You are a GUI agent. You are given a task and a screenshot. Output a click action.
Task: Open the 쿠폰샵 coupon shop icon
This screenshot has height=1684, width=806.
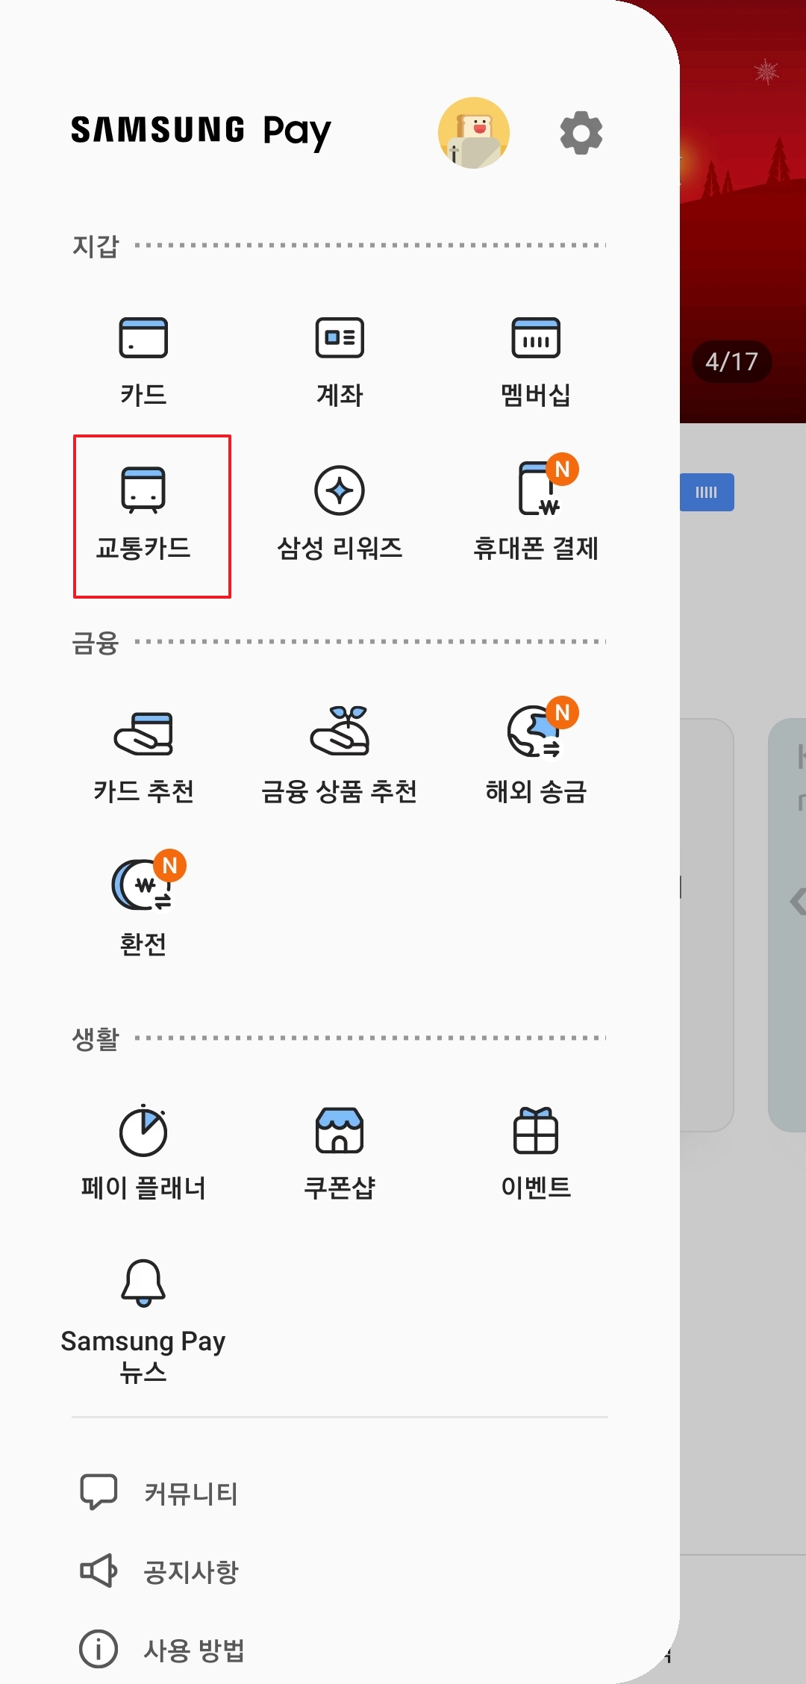(x=340, y=1130)
